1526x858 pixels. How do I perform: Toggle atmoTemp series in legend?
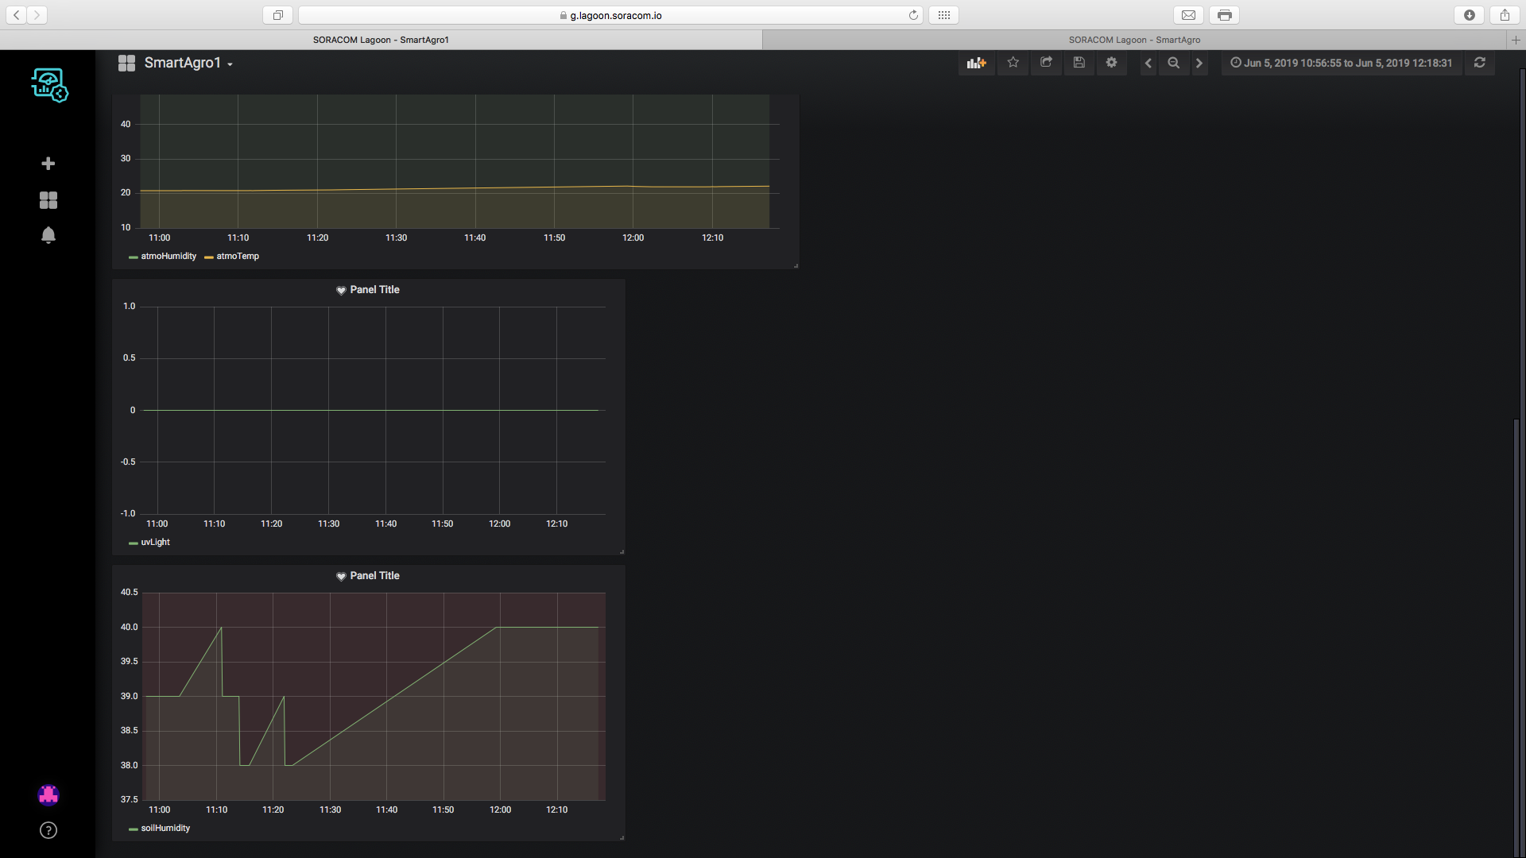pyautogui.click(x=238, y=257)
